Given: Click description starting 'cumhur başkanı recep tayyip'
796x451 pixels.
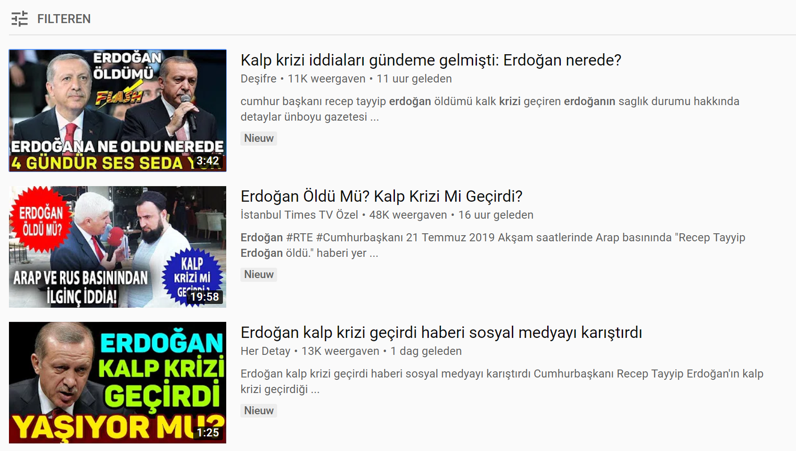Looking at the screenshot, I should click(490, 109).
